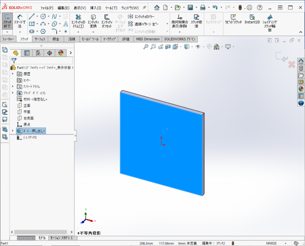Expand the ボス - 押し出し1 feature node
This screenshot has height=246, width=305.
[x=13, y=131]
